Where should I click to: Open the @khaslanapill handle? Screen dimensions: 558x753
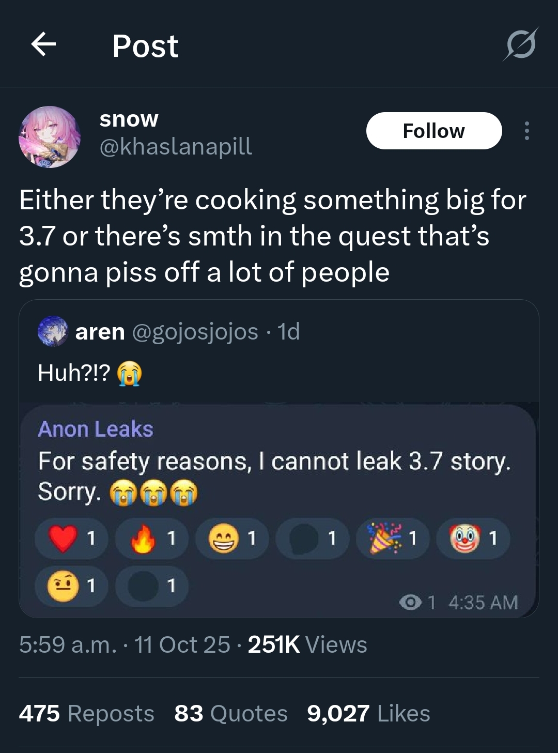pos(176,146)
